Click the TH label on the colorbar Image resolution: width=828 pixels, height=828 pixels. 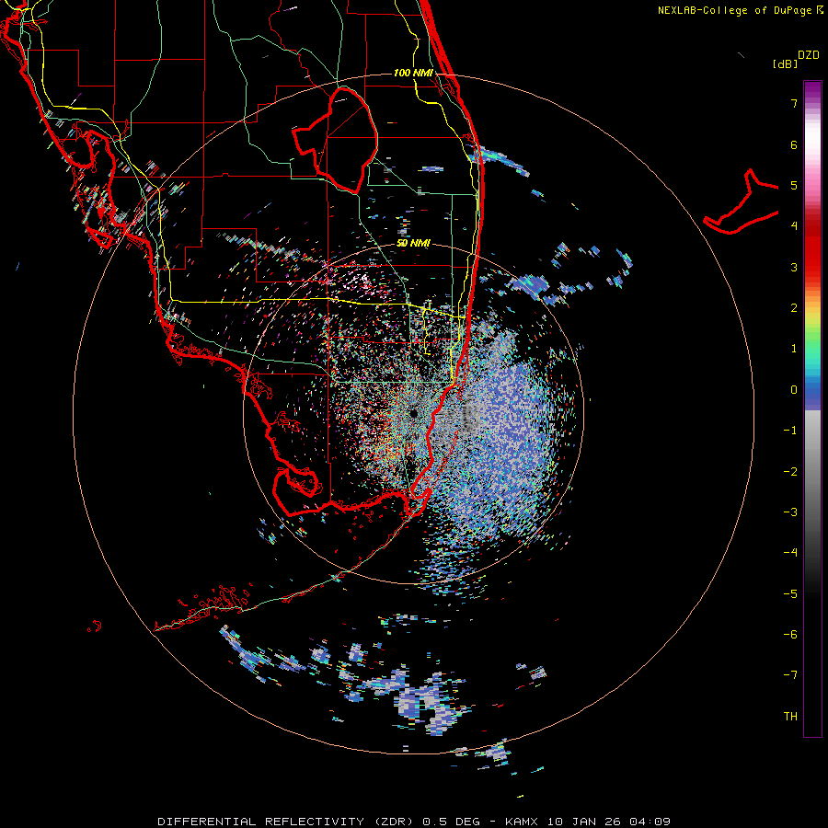pyautogui.click(x=790, y=716)
